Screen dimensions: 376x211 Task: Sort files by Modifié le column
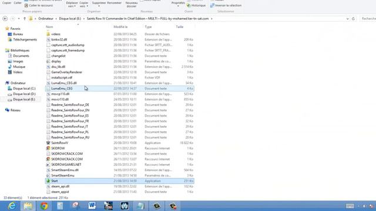click(x=120, y=27)
